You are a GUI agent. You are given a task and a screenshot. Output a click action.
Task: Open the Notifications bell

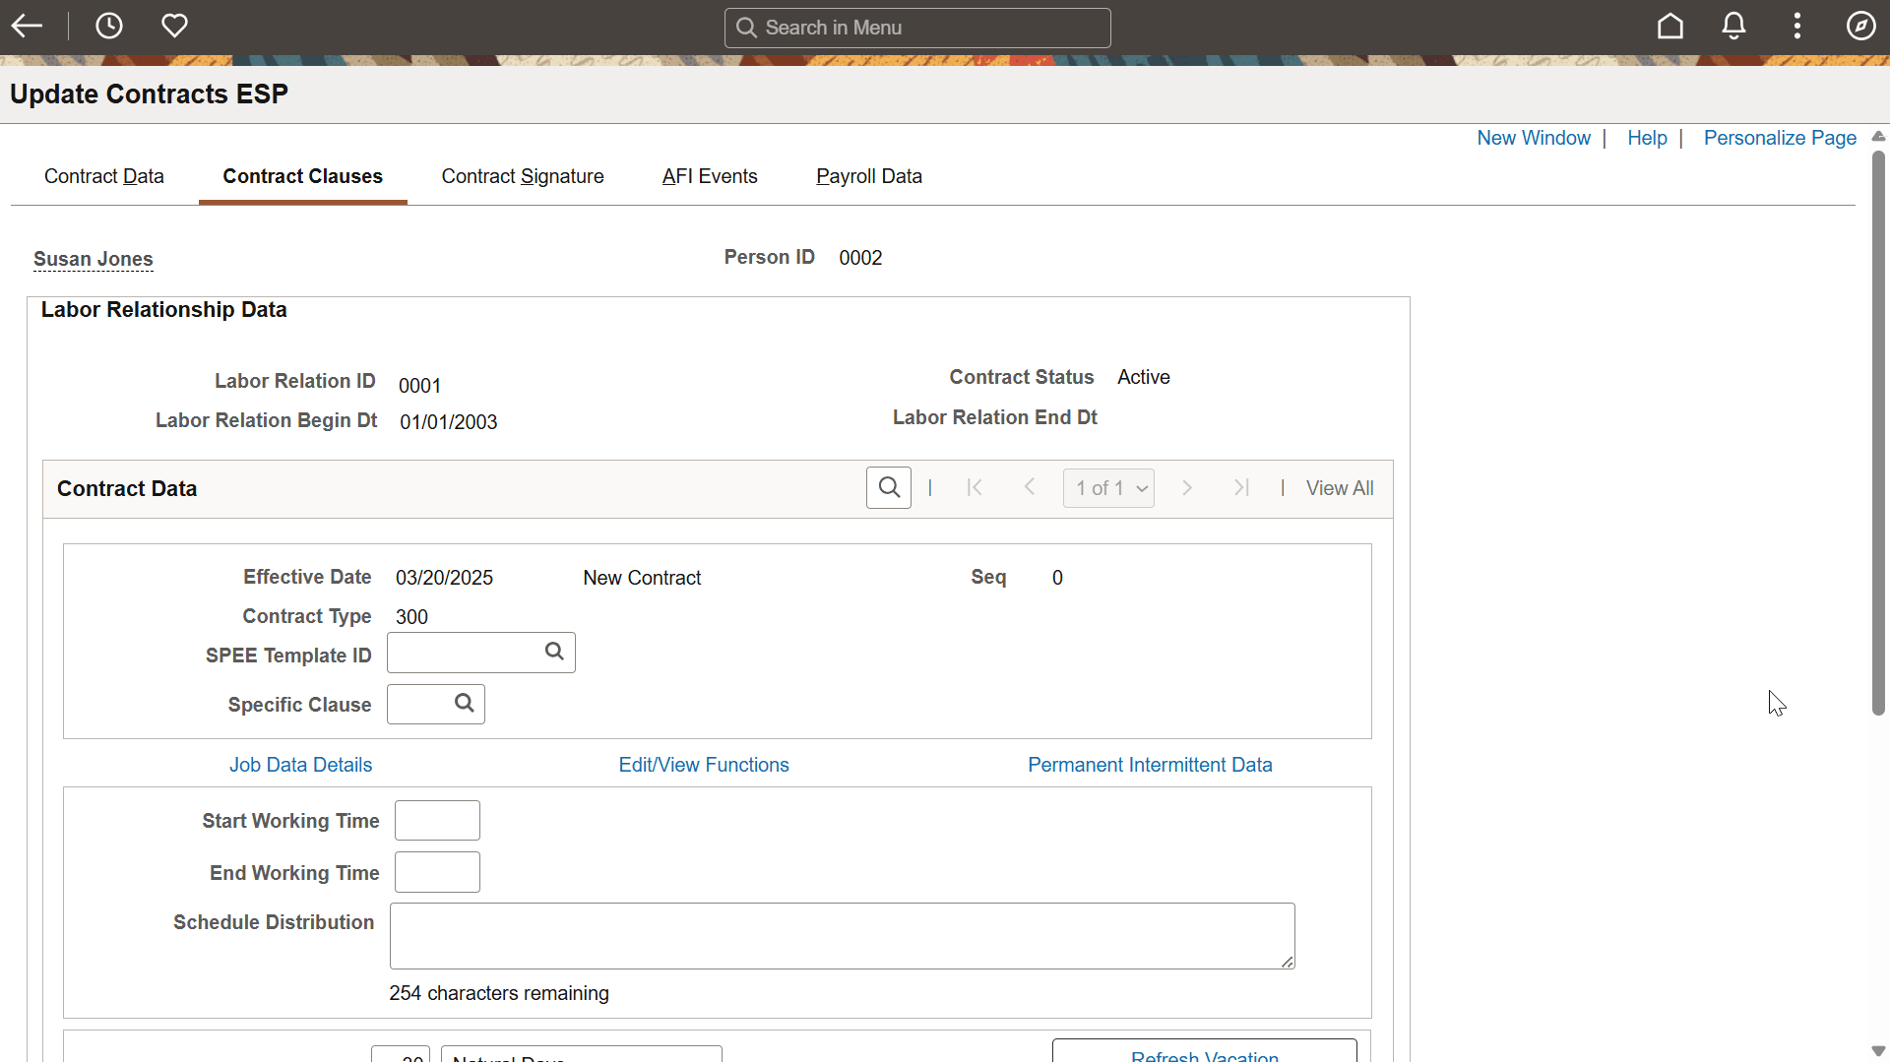coord(1733,27)
